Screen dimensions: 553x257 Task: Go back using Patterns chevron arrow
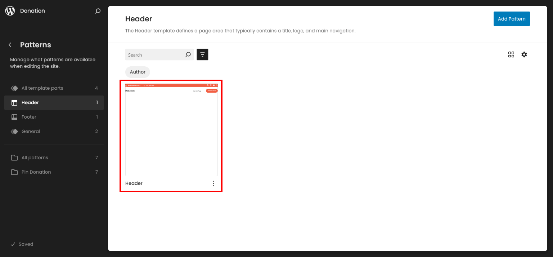pyautogui.click(x=10, y=45)
